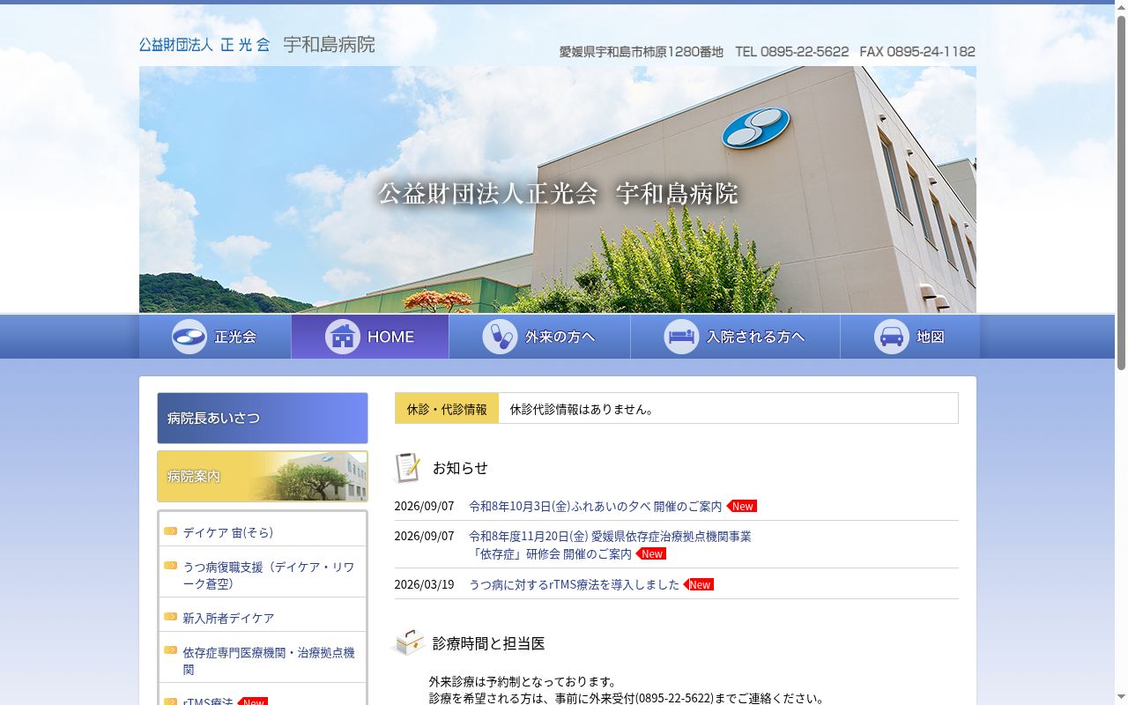This screenshot has height=705, width=1128.
Task: Click the 公益財団法人 正光会 宇和島病院 header logo
Action: pyautogui.click(x=256, y=44)
